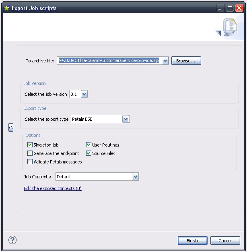
Task: Click the help question mark icon
Action: click(x=12, y=240)
